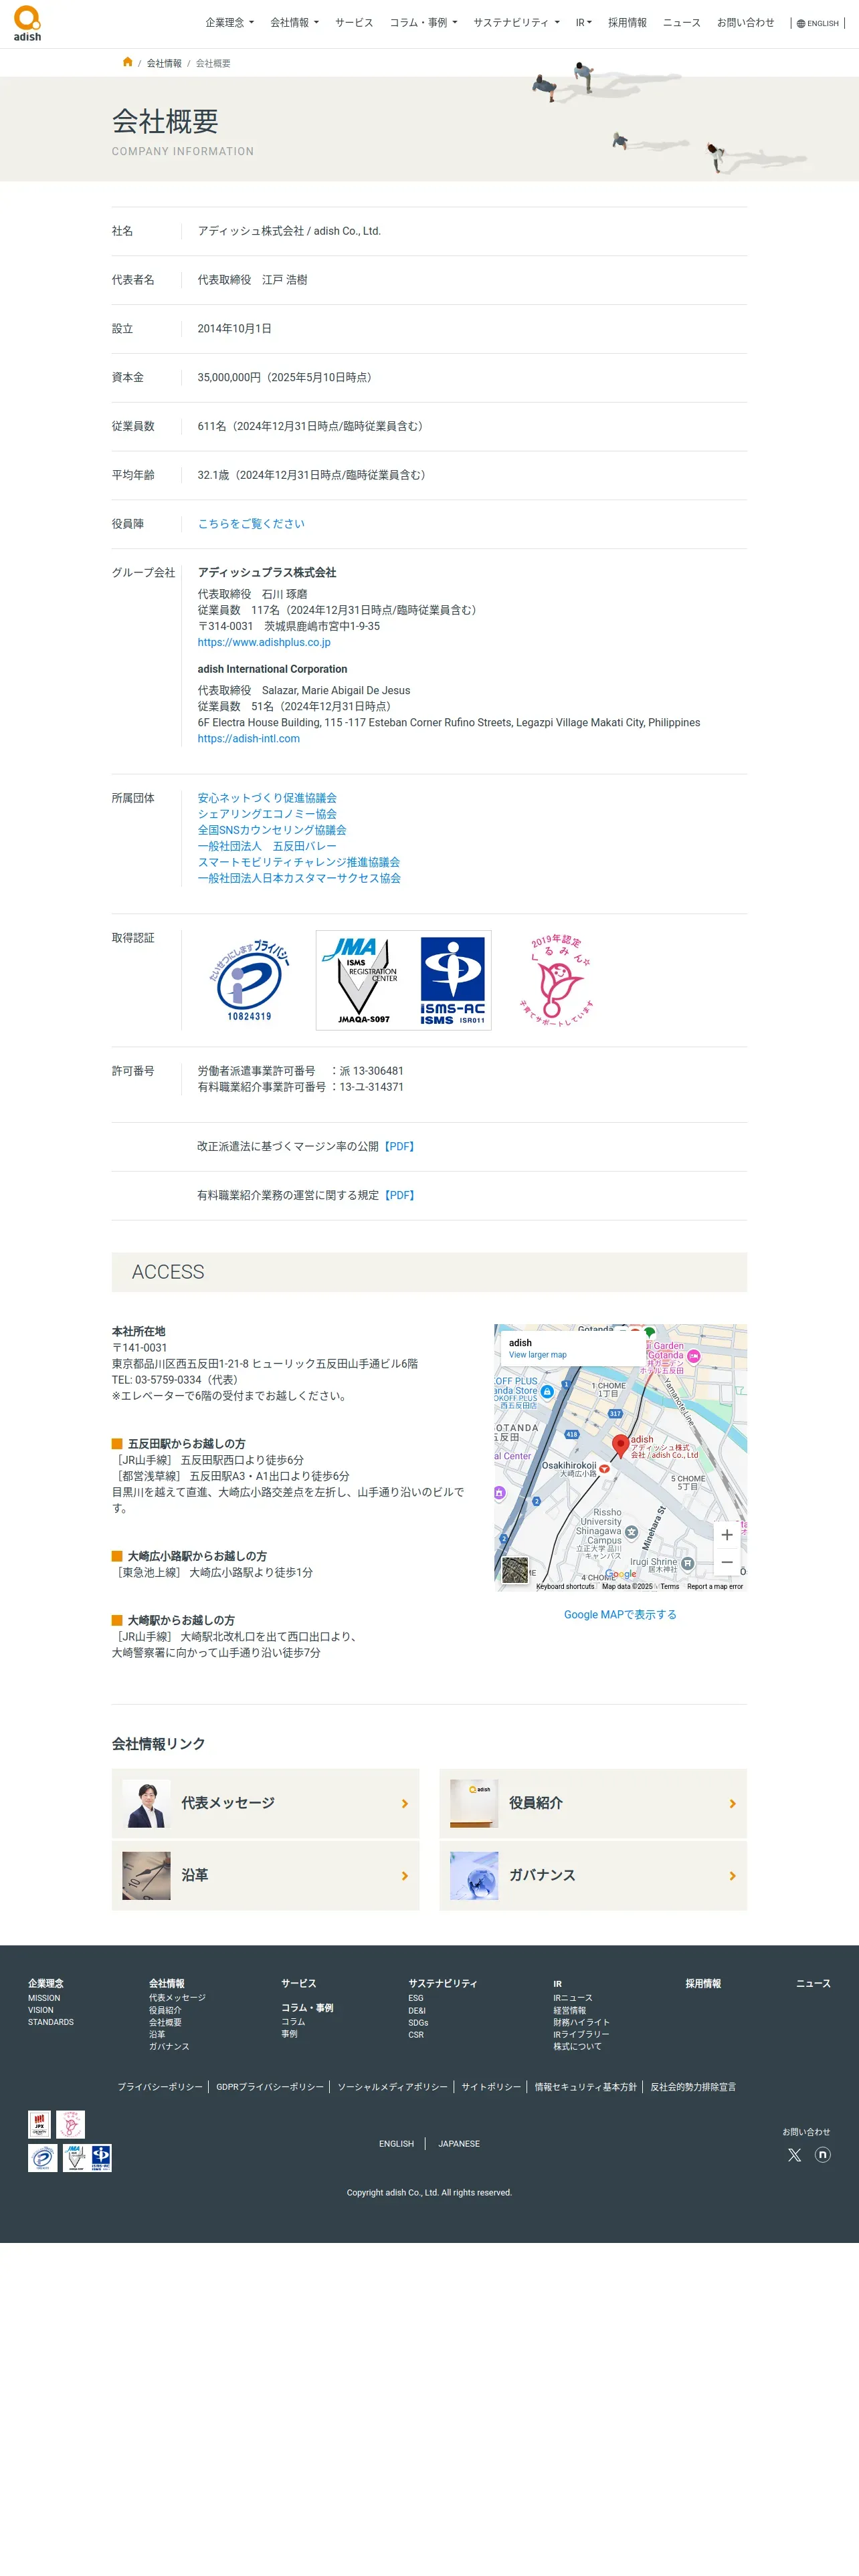Zoom in on the Google map

point(727,1534)
